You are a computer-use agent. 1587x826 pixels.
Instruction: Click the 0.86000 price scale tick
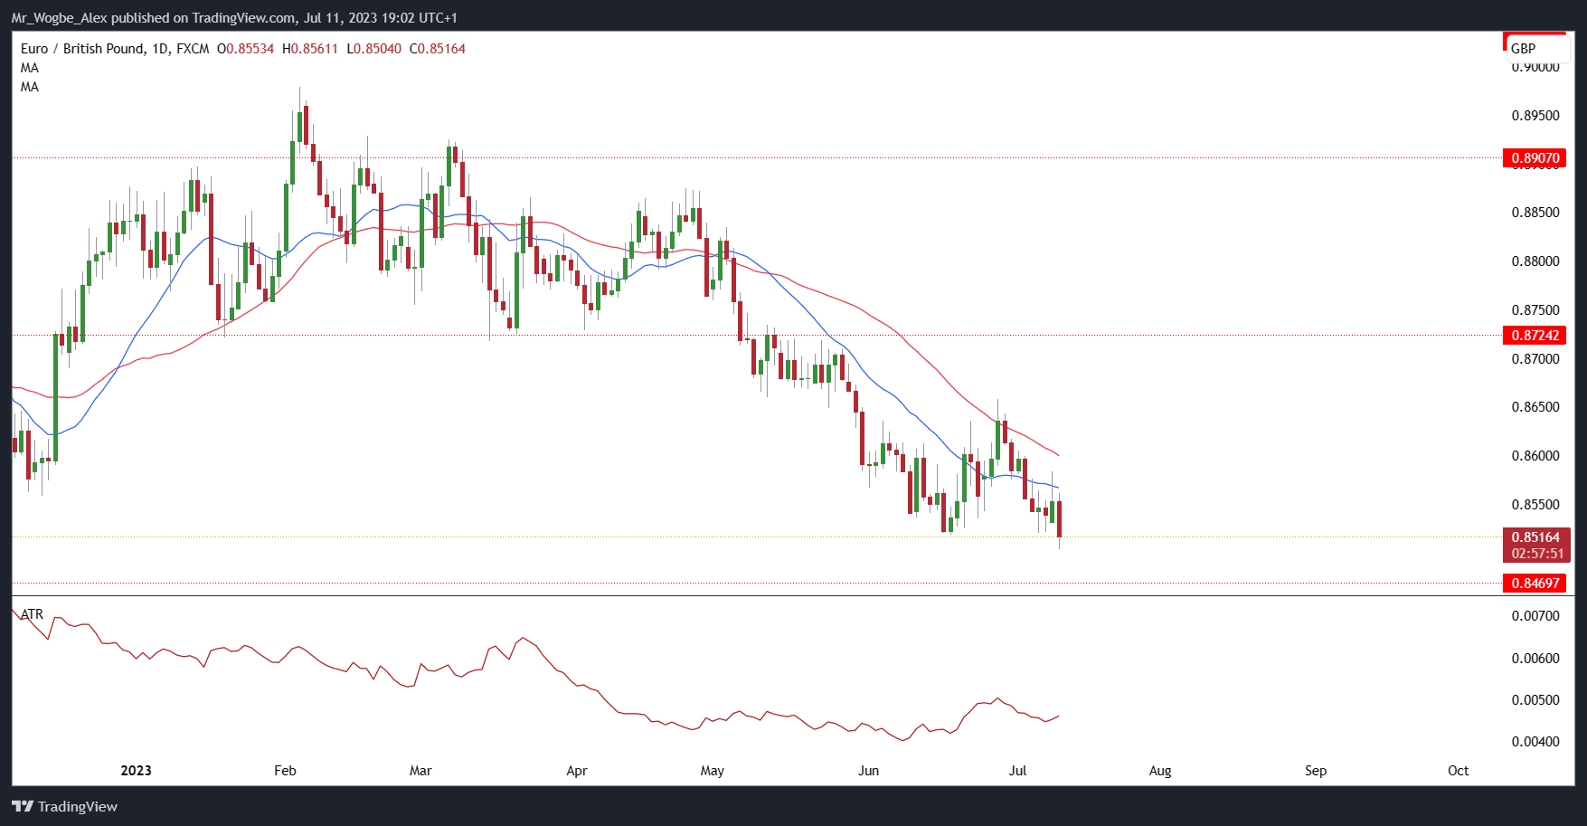[x=1535, y=456]
